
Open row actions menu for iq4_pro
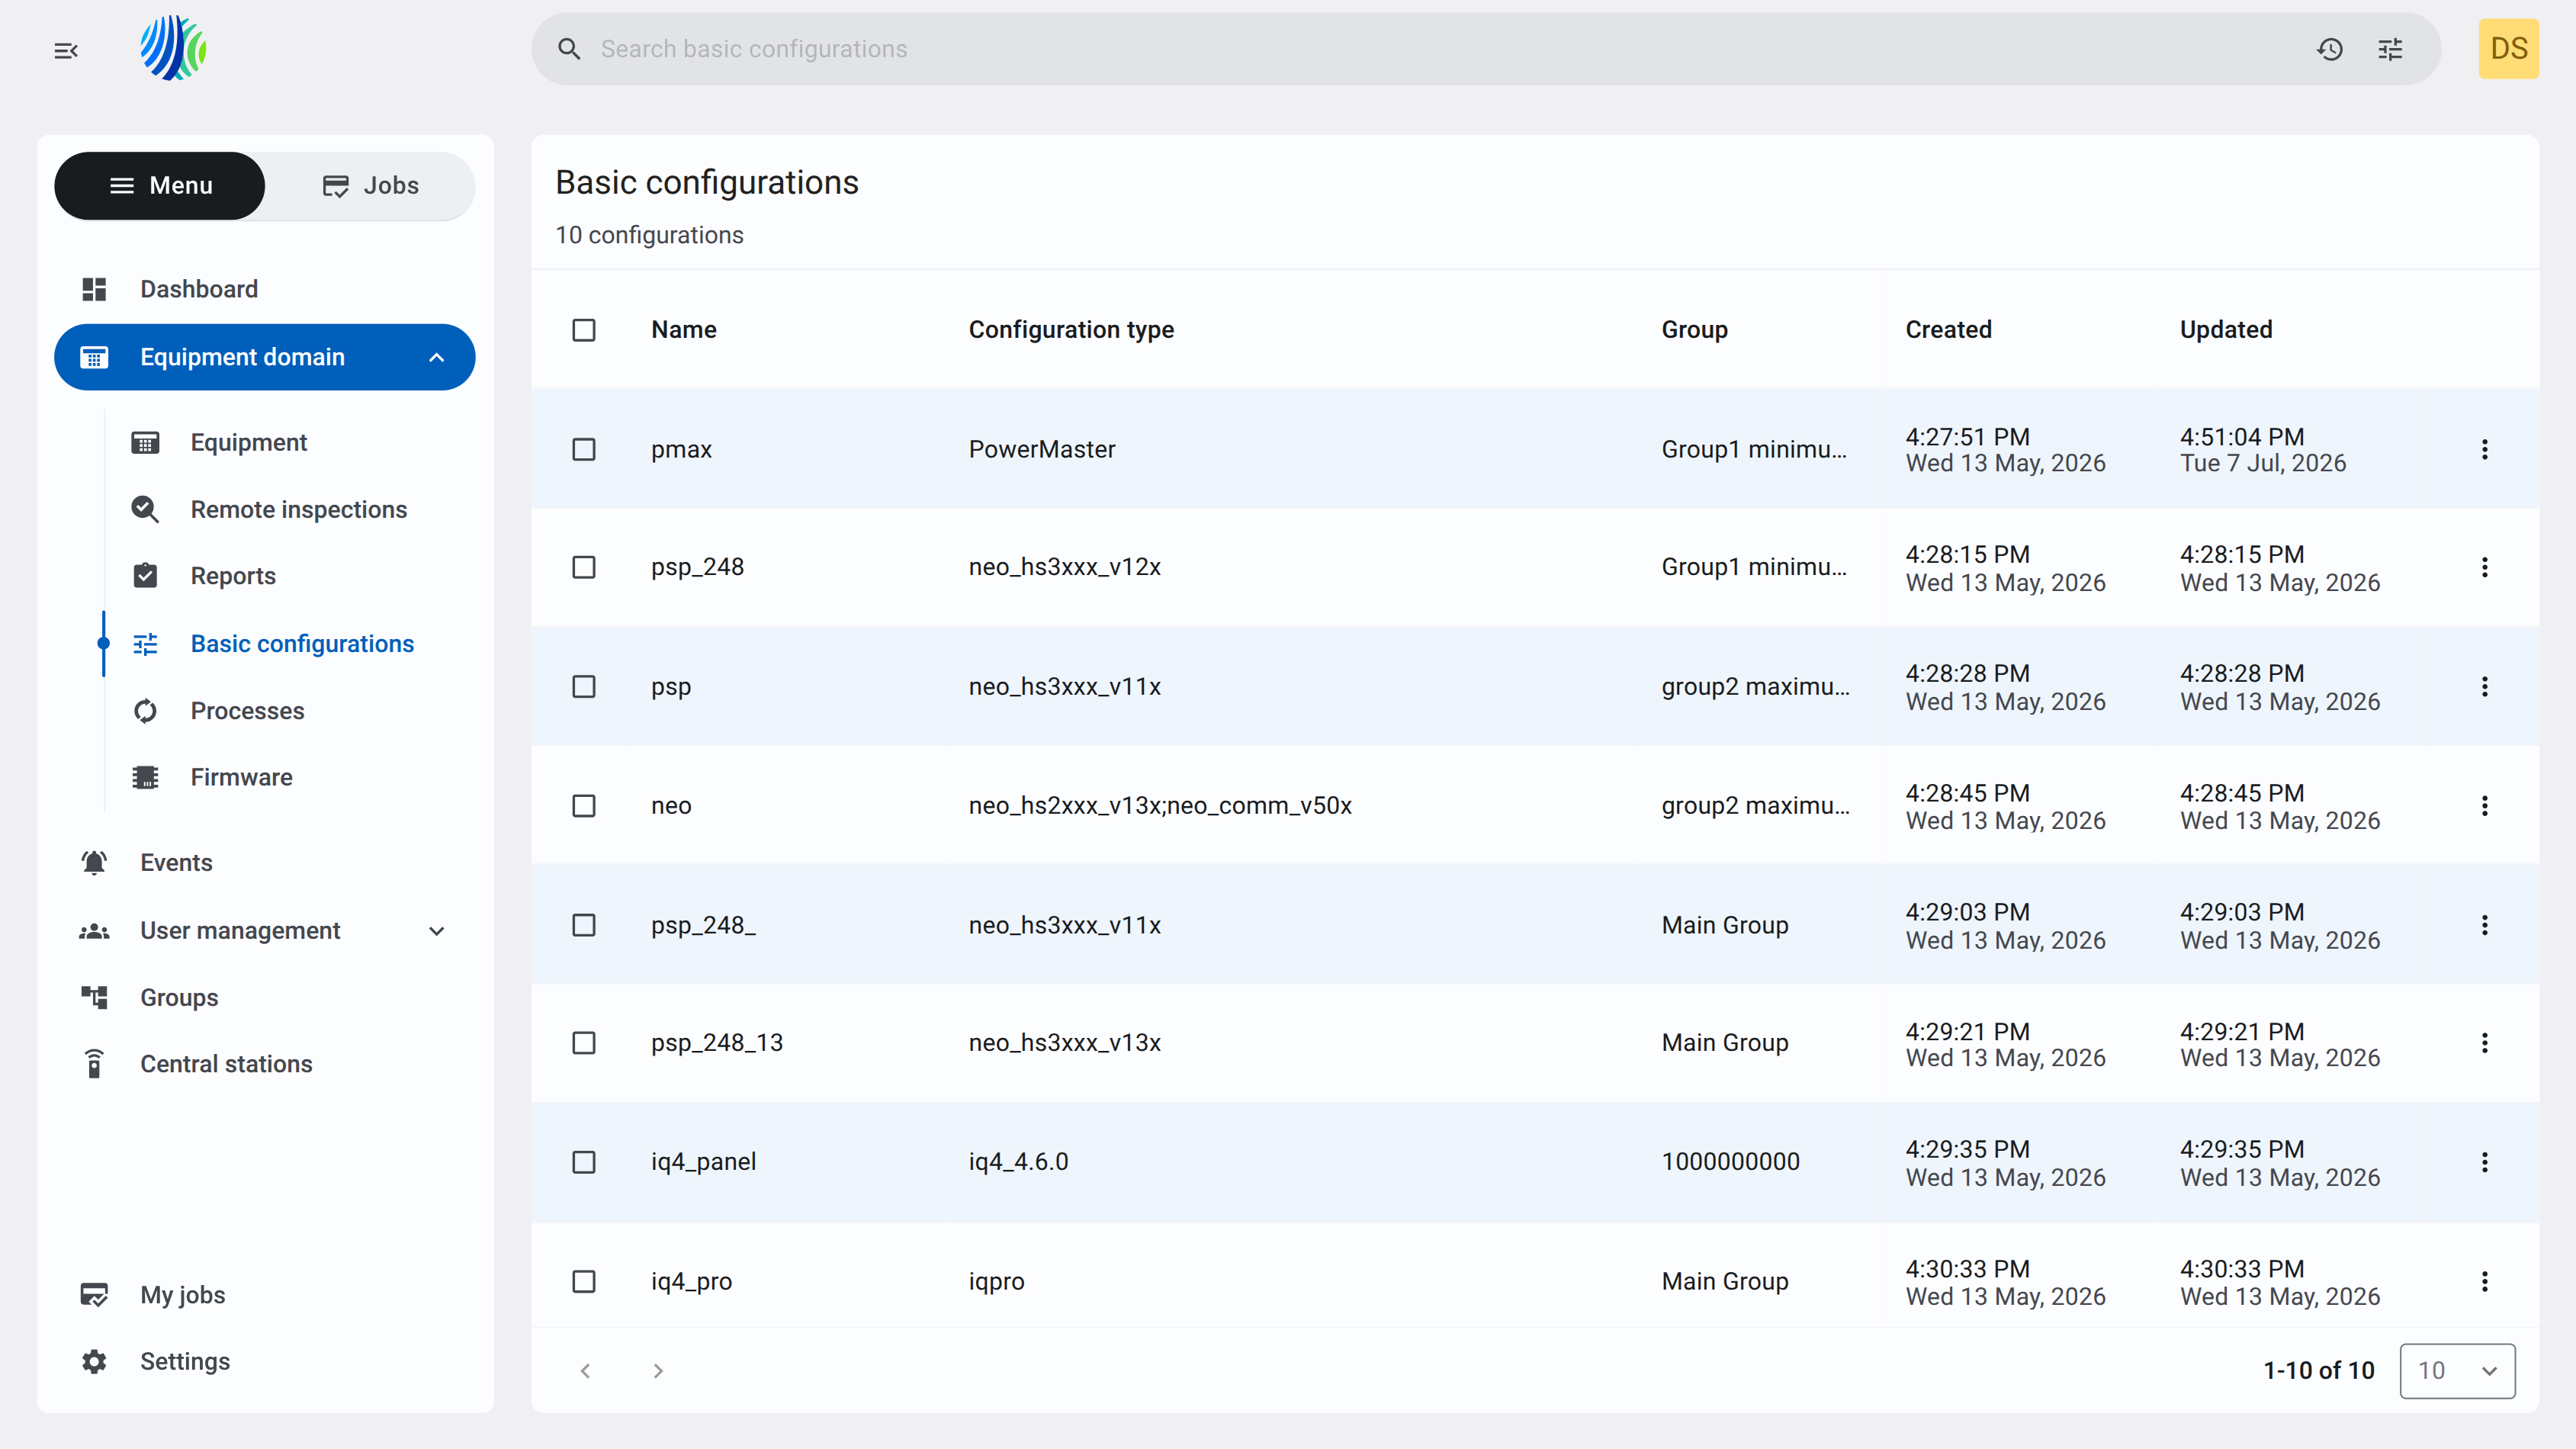pyautogui.click(x=2485, y=1282)
